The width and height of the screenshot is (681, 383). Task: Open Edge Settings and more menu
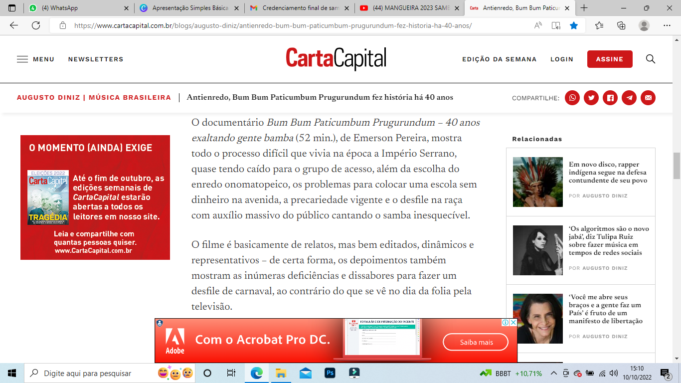pyautogui.click(x=667, y=25)
